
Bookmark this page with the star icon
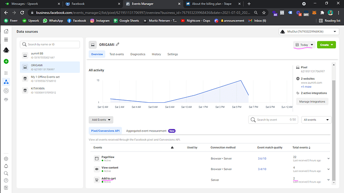coord(264,13)
